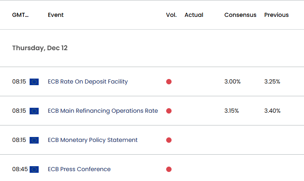This screenshot has height=181, width=304.
Task: Open ECB Main Refinancing Operations Rate event
Action: pyautogui.click(x=103, y=111)
